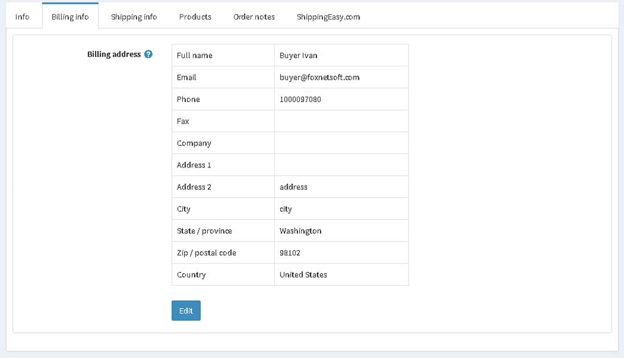The height and width of the screenshot is (358, 624).
Task: Click the zip code 98102 cell
Action: point(341,253)
